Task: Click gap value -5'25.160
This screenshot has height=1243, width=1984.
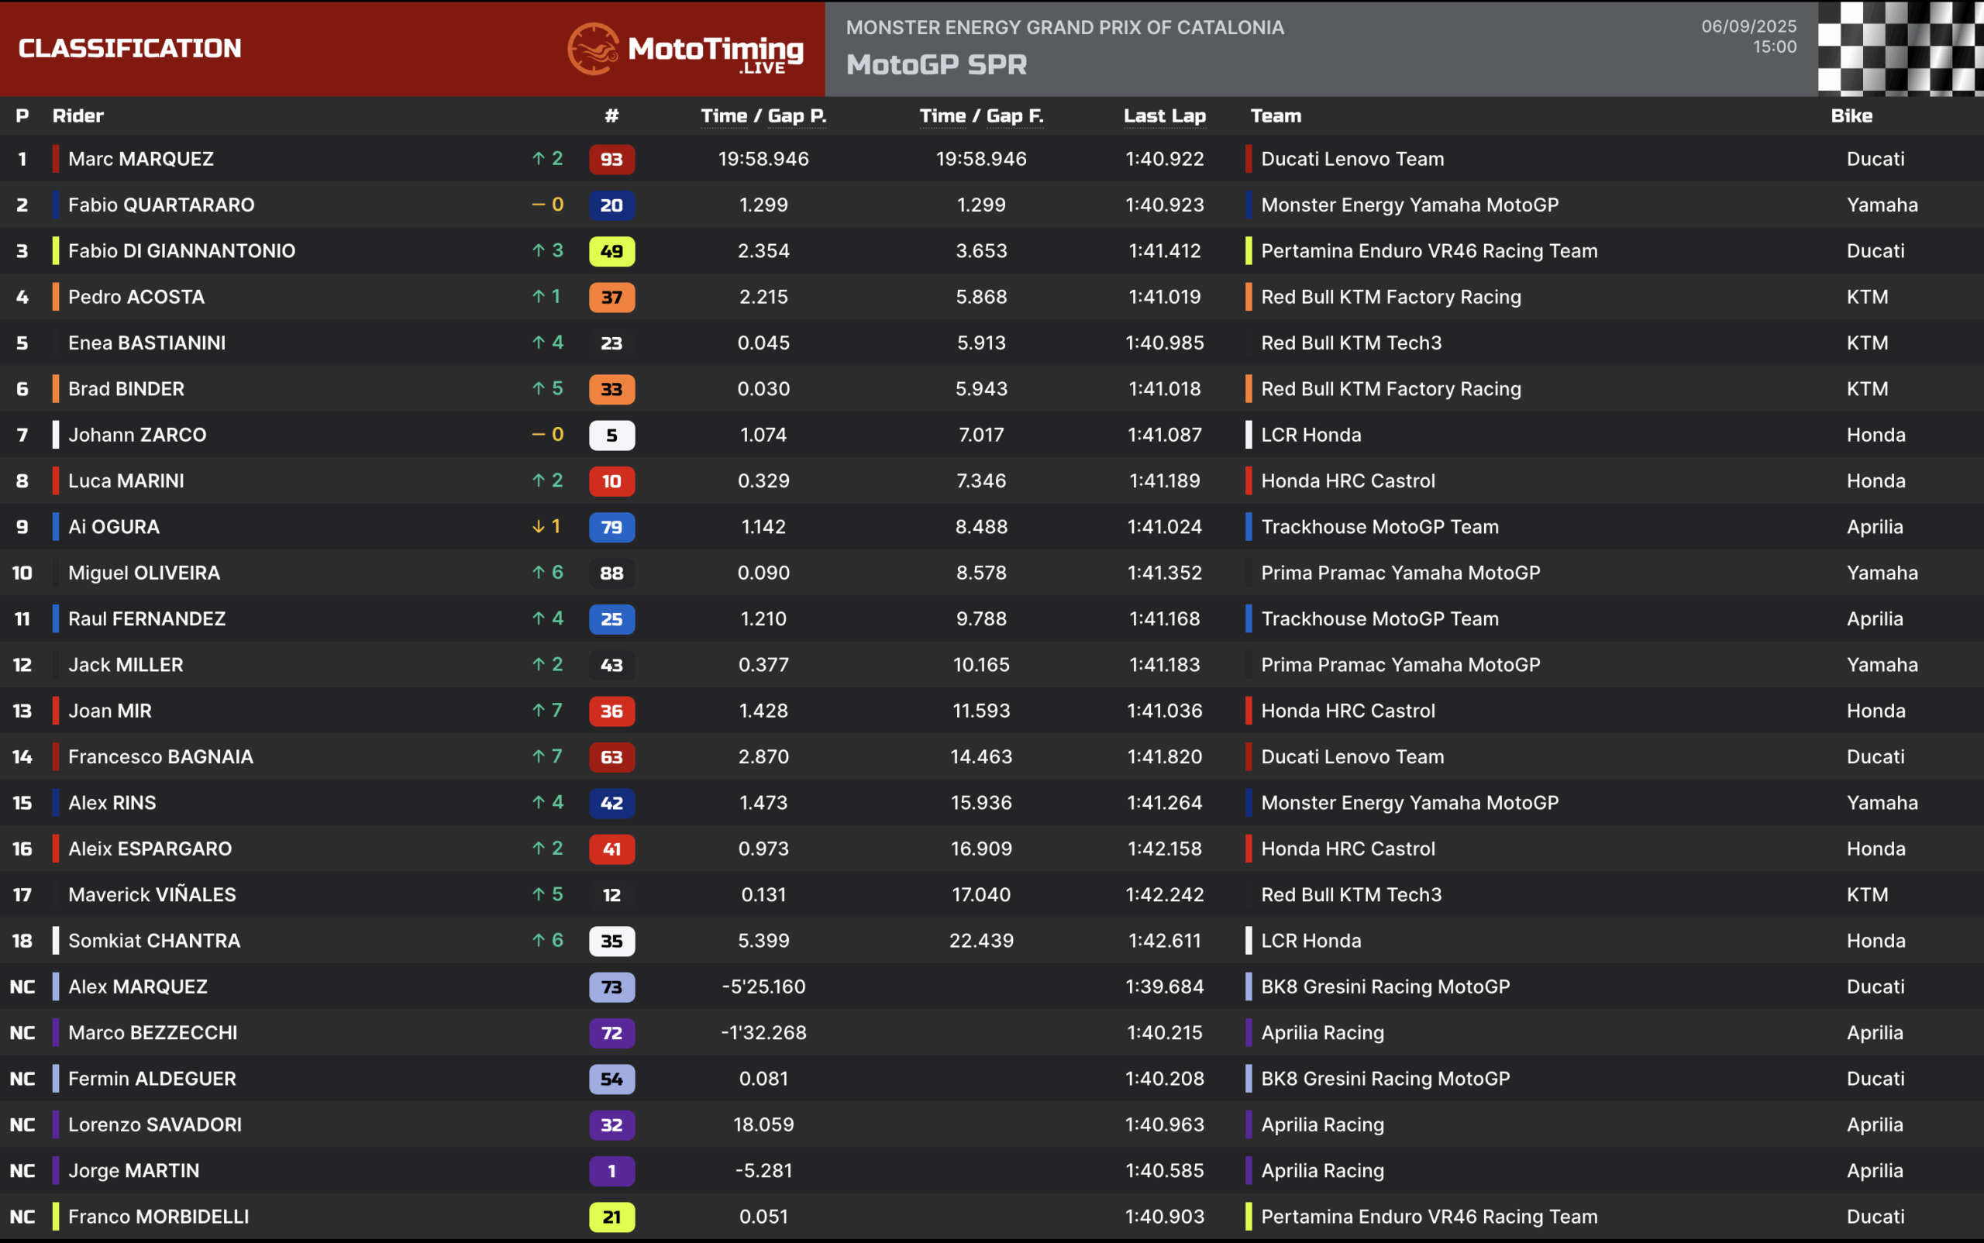Action: click(x=763, y=987)
